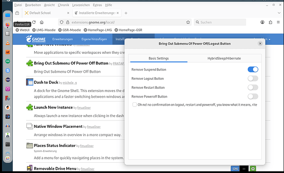
Task: Close the Installierte Erweiterungen tab
Action: (118, 13)
